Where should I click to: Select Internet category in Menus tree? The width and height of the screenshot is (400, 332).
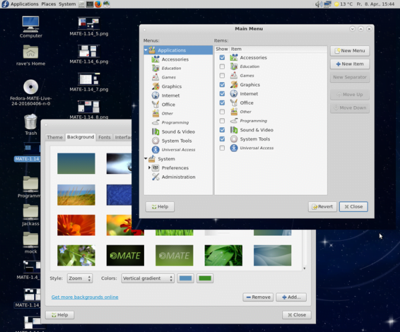(171, 95)
